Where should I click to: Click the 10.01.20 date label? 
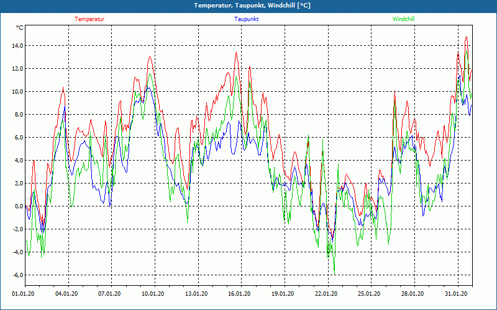(x=153, y=294)
